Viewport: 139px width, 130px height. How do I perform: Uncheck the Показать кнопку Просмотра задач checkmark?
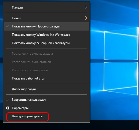click(8, 26)
